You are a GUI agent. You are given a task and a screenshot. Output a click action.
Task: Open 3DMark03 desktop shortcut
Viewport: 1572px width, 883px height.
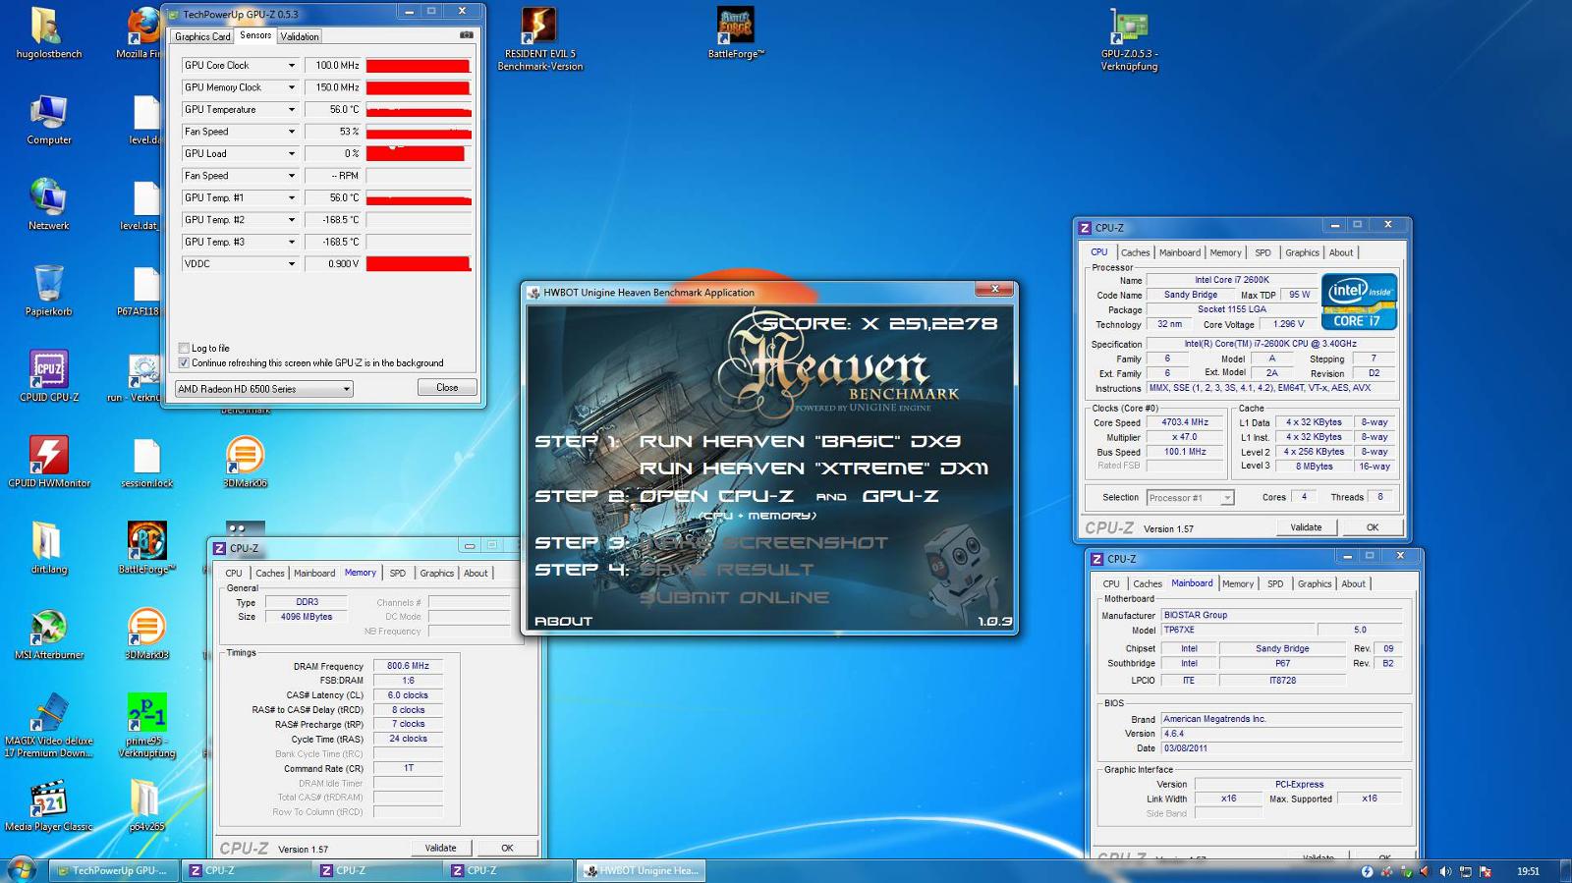click(146, 634)
